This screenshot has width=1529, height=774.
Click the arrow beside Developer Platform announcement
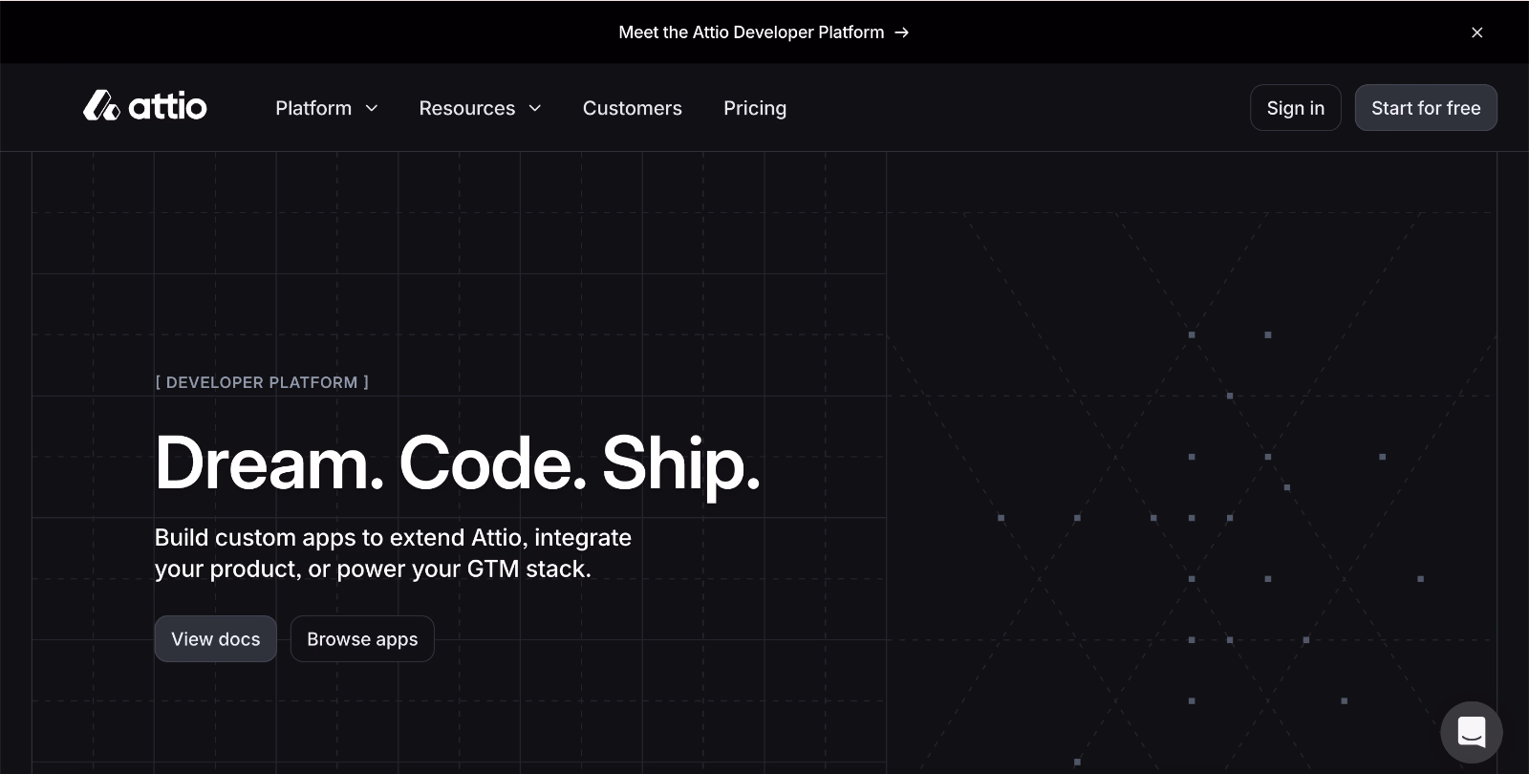[901, 32]
